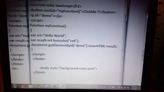164x92 pixels.
Task: Click the document.getElementById("demo") line in front window
Action: click(74, 46)
